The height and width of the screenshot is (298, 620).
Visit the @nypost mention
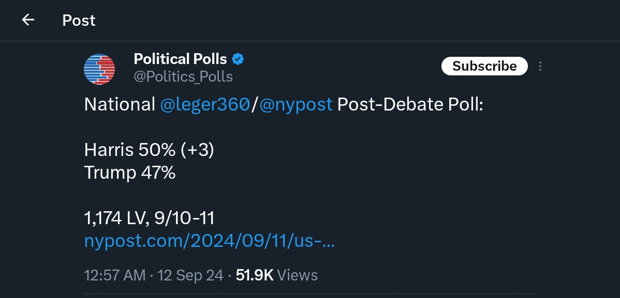tap(296, 105)
